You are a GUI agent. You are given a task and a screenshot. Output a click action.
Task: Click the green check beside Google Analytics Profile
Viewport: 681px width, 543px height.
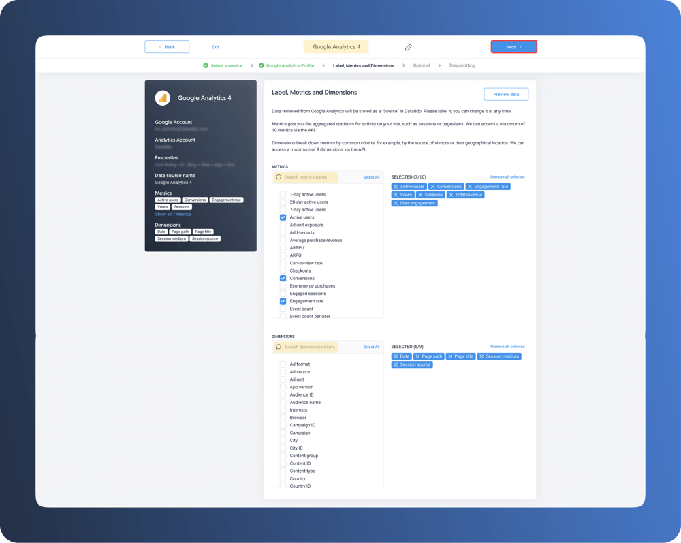pyautogui.click(x=261, y=65)
